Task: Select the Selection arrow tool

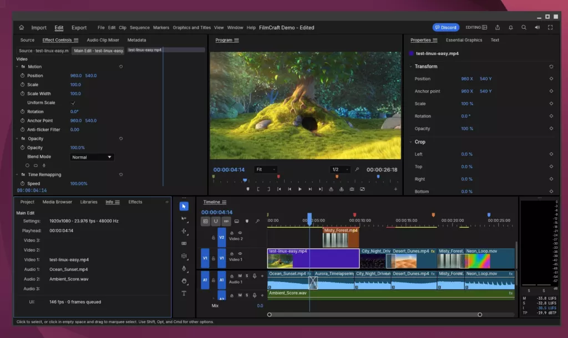Action: click(184, 206)
